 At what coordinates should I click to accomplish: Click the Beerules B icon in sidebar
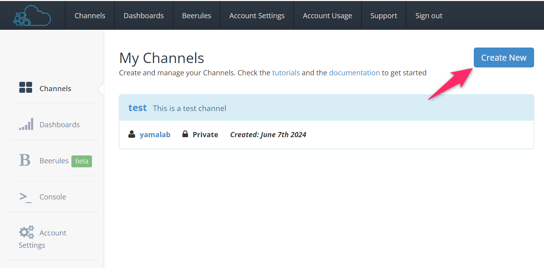click(25, 160)
